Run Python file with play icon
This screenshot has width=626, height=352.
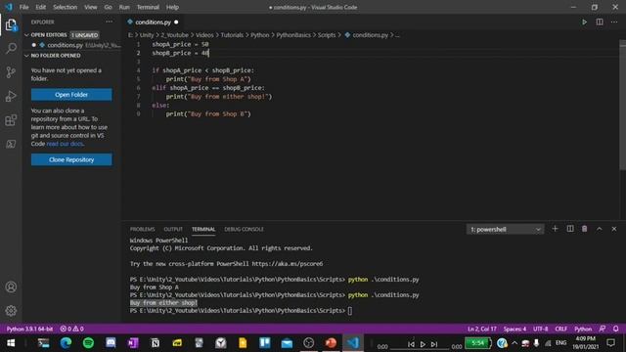(585, 22)
